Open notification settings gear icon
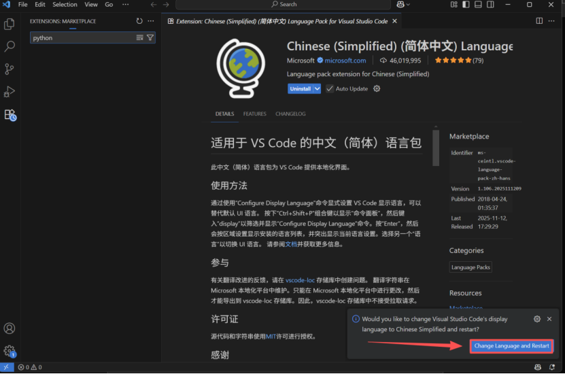Screen dimensions: 565x374 537,319
